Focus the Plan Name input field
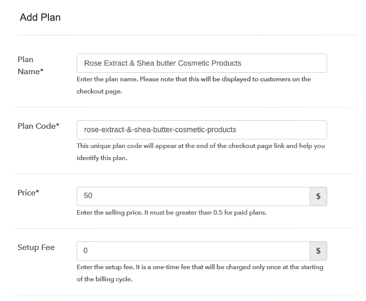The width and height of the screenshot is (366, 301). [202, 63]
